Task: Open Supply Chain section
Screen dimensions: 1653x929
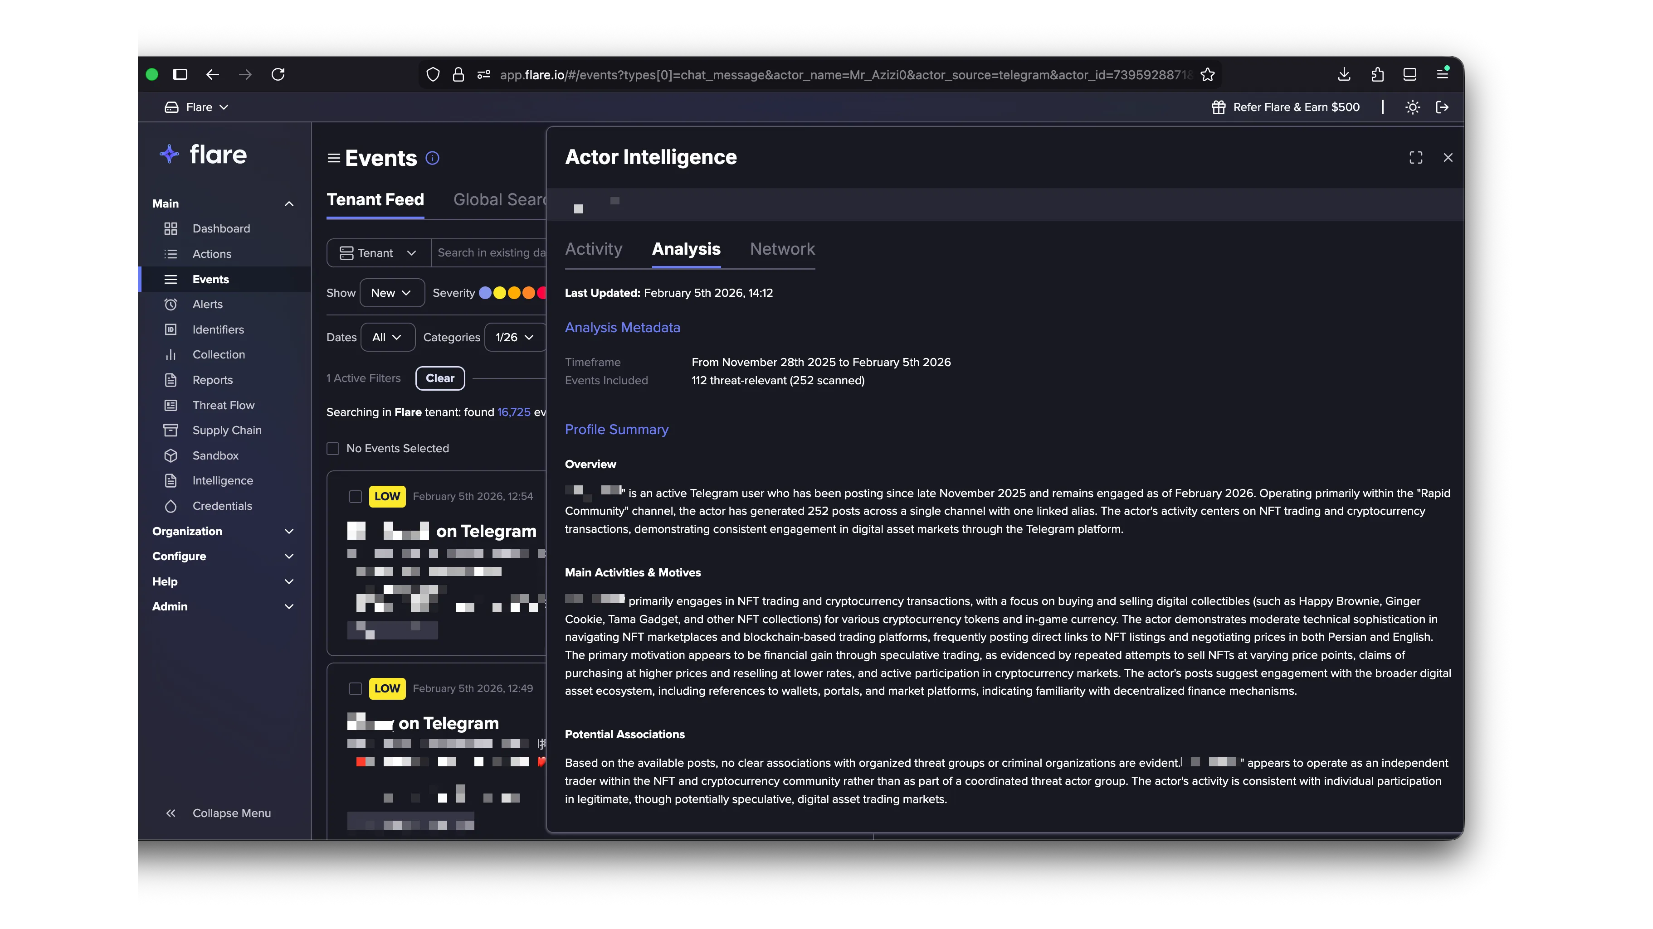Action: coord(226,430)
